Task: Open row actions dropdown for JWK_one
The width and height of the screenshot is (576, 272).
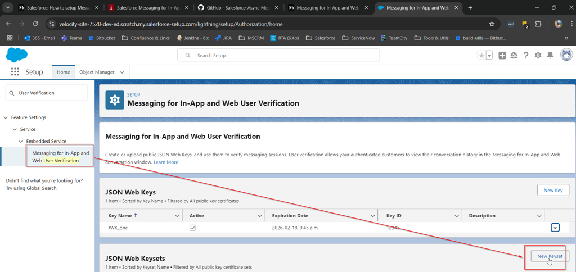Action: coord(555,228)
